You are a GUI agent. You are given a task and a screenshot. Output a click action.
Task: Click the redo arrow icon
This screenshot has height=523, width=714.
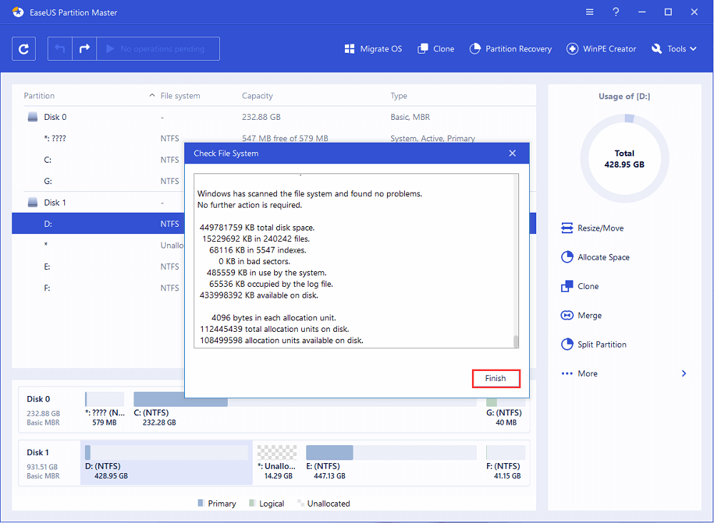click(x=84, y=49)
